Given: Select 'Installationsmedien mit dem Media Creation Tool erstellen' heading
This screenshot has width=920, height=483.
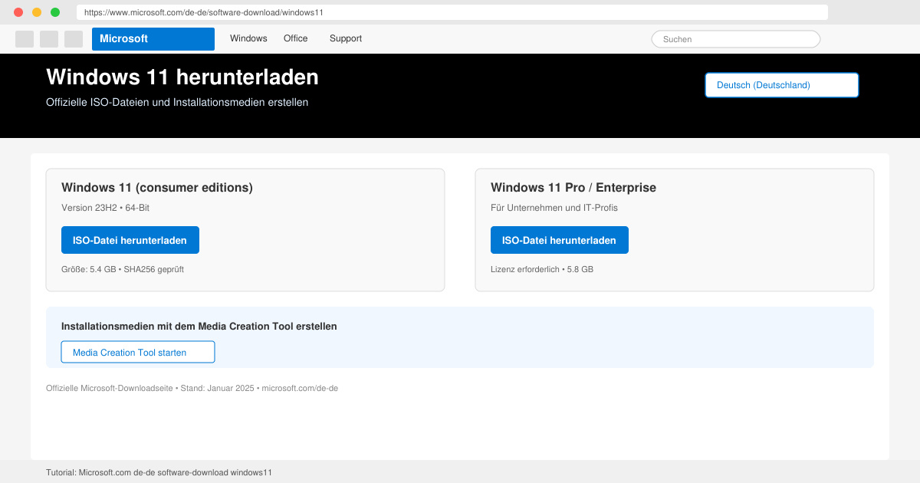Looking at the screenshot, I should (199, 326).
